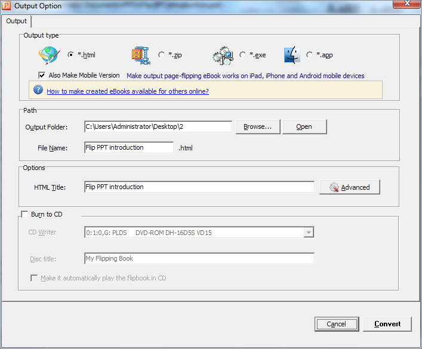The height and width of the screenshot is (349, 422).
Task: Click the Output Option title bar app icon
Action: tap(7, 5)
